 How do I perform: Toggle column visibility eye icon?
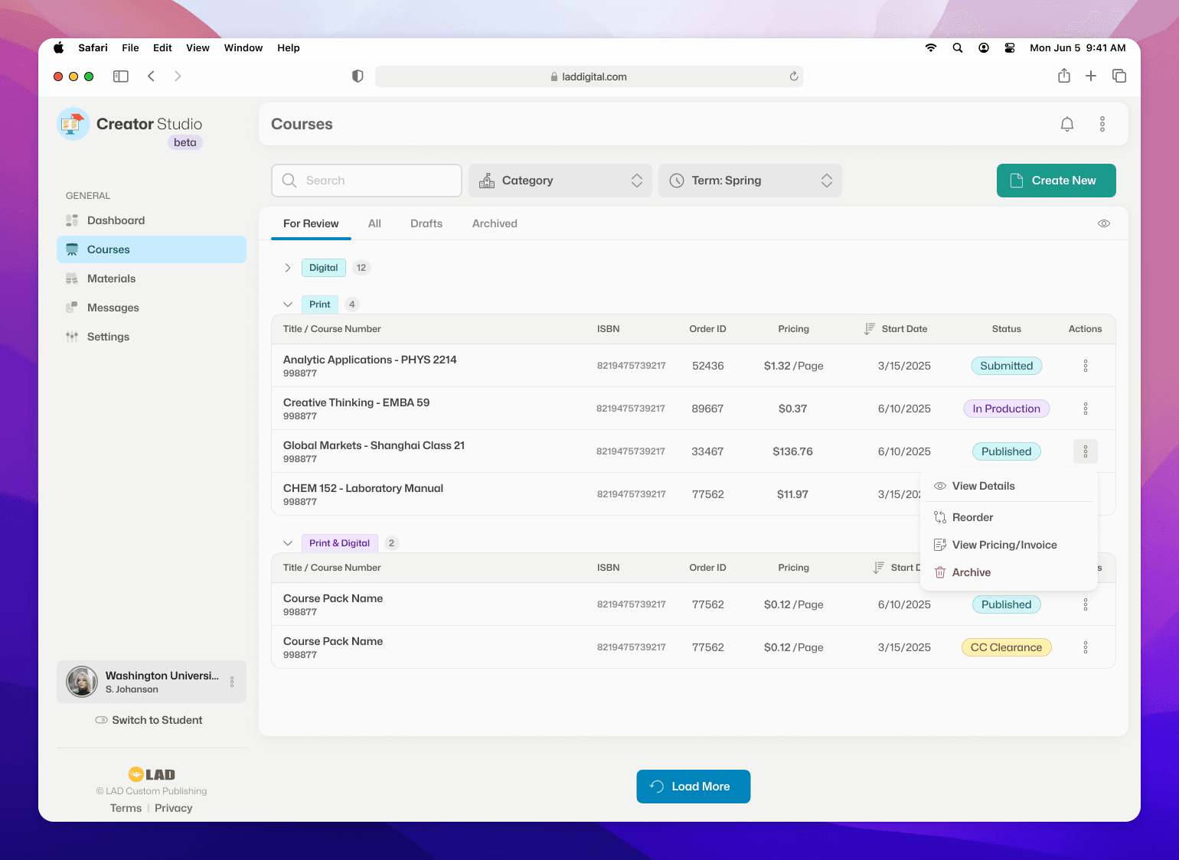(1104, 223)
